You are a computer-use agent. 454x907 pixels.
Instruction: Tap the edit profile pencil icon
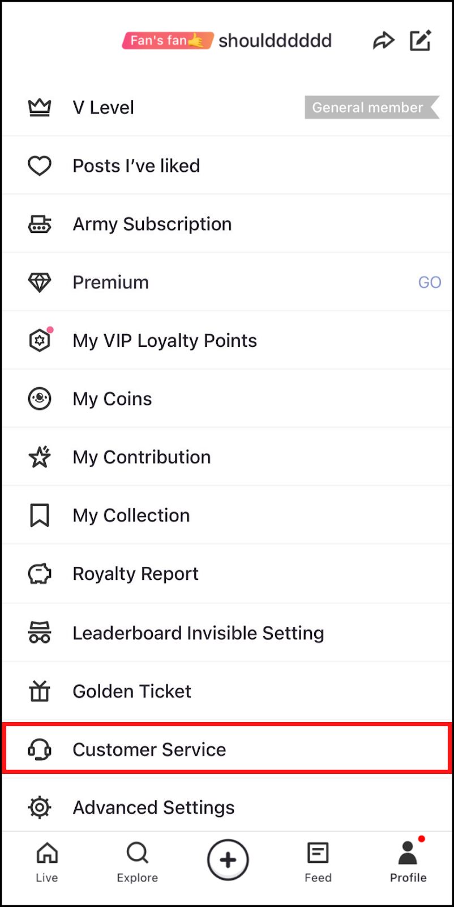tap(421, 40)
